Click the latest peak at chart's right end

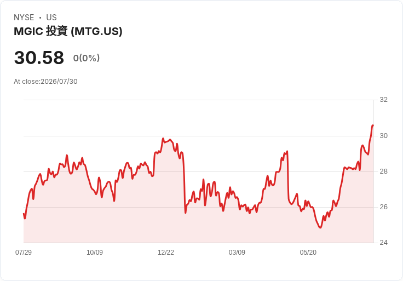tap(373, 125)
